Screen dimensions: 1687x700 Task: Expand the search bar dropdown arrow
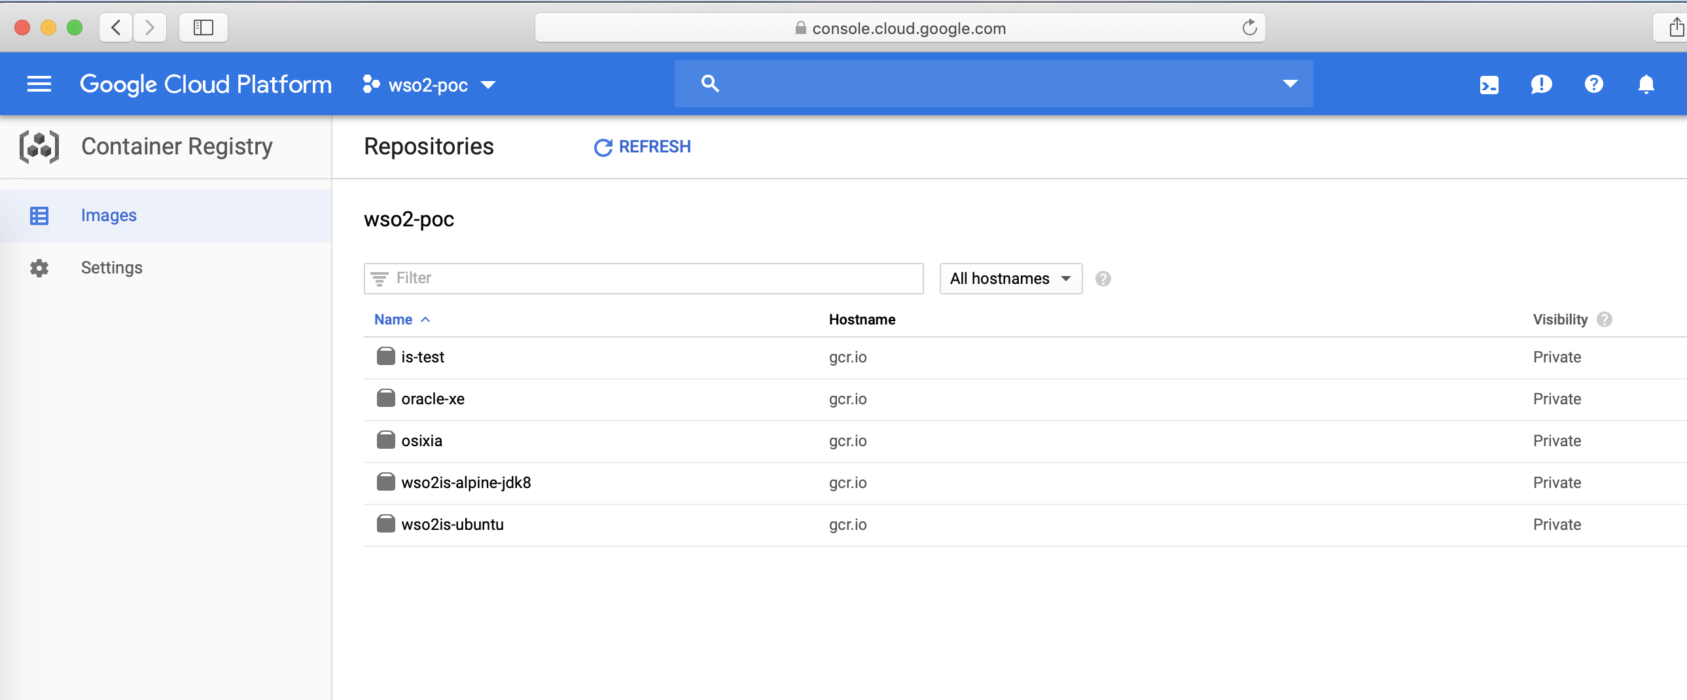(x=1290, y=84)
